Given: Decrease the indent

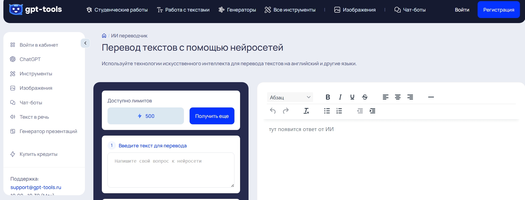Looking at the screenshot, I should 360,111.
